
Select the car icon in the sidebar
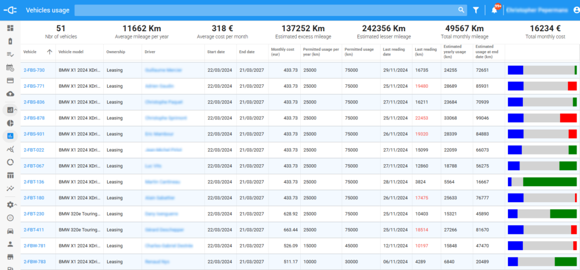pyautogui.click(x=10, y=231)
